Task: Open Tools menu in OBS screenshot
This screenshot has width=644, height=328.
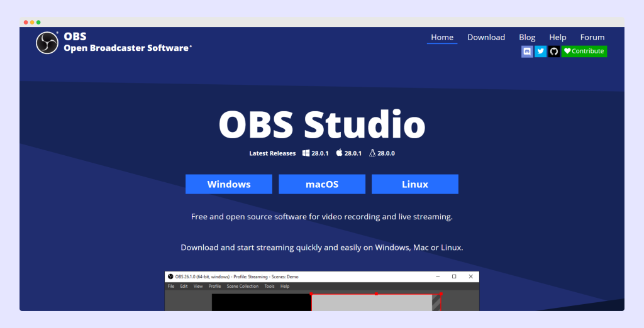Action: tap(269, 286)
